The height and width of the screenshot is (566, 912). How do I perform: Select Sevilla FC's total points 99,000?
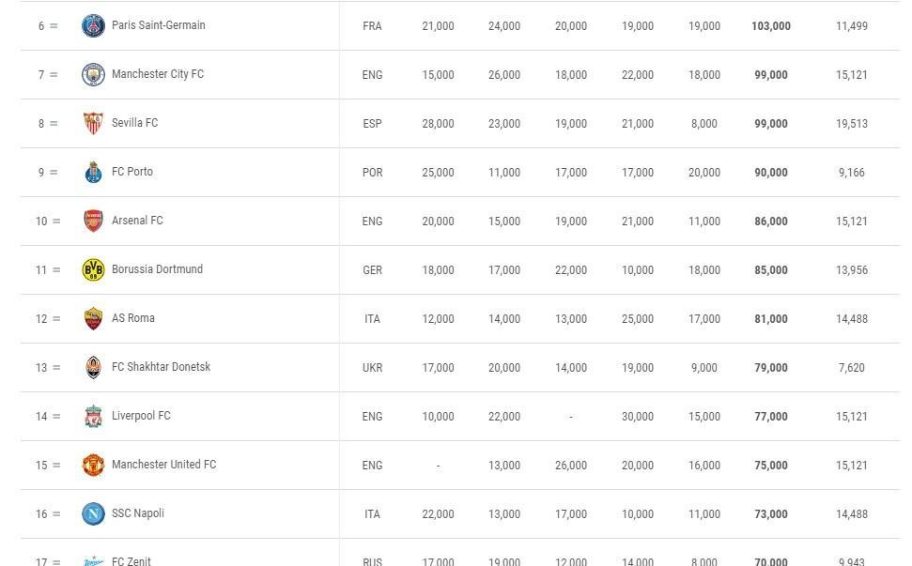(771, 124)
